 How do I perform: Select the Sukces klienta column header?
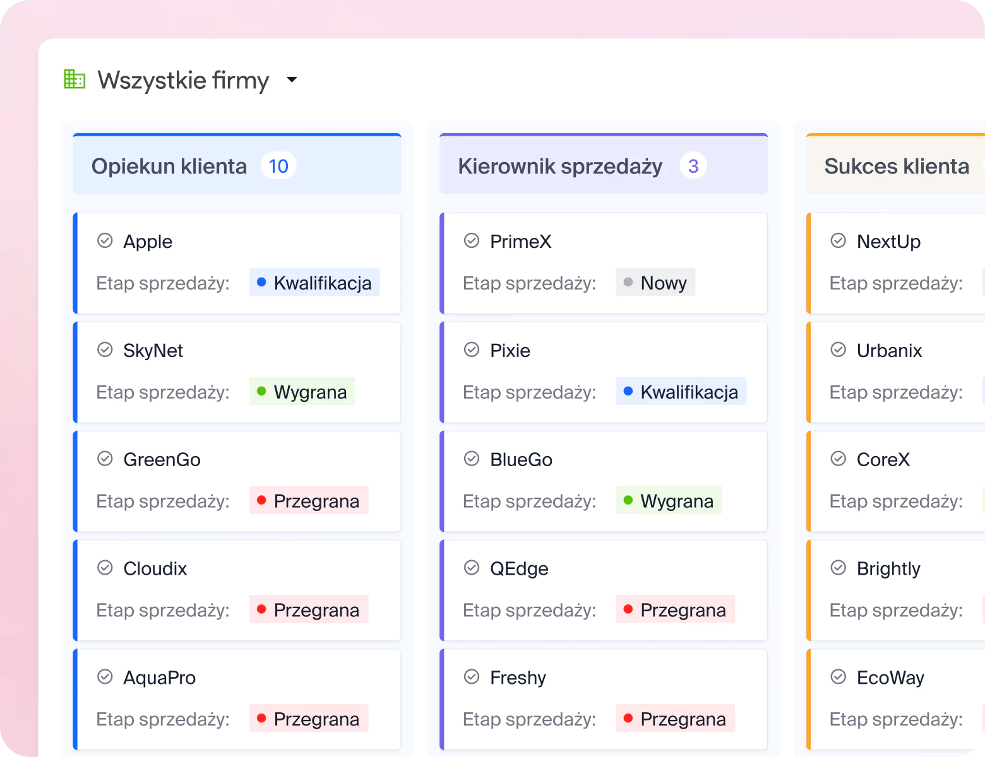tap(896, 164)
